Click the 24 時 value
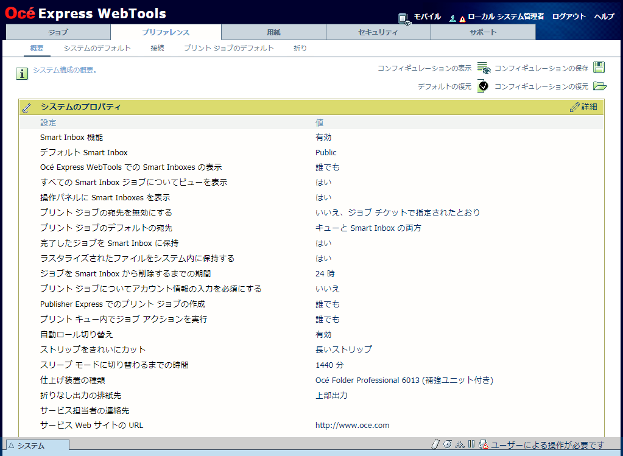Screen dimensions: 623x456 pyautogui.click(x=325, y=274)
